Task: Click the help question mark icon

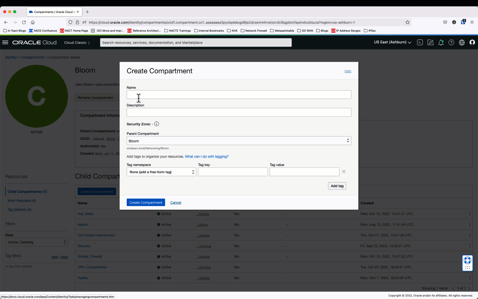Action: pos(451,42)
